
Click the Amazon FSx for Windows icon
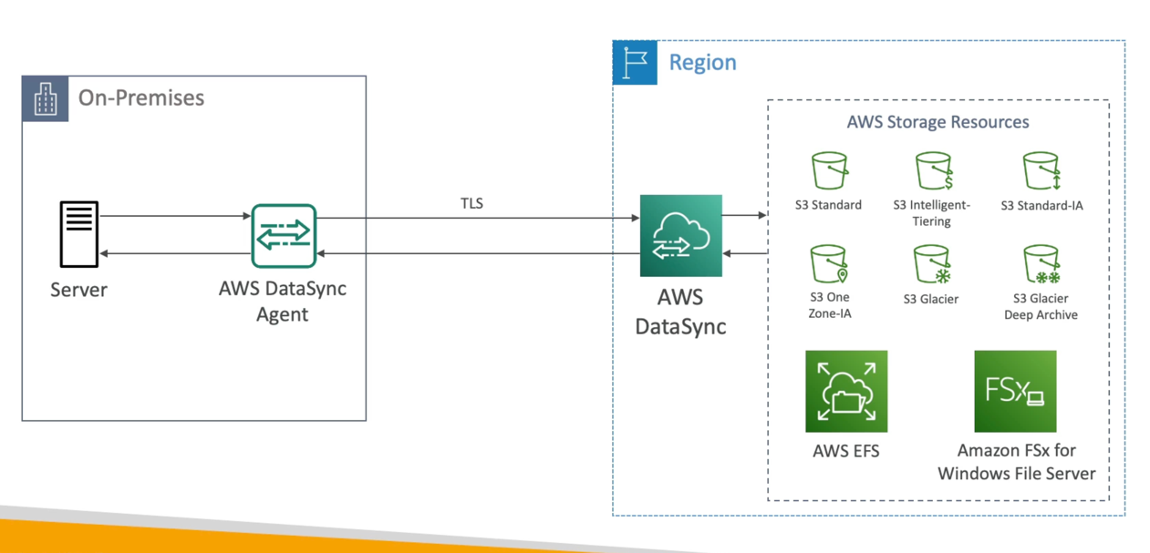1014,390
